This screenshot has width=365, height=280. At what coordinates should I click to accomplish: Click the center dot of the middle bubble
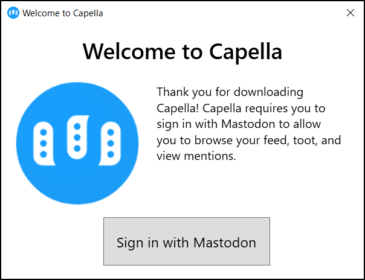pos(77,137)
